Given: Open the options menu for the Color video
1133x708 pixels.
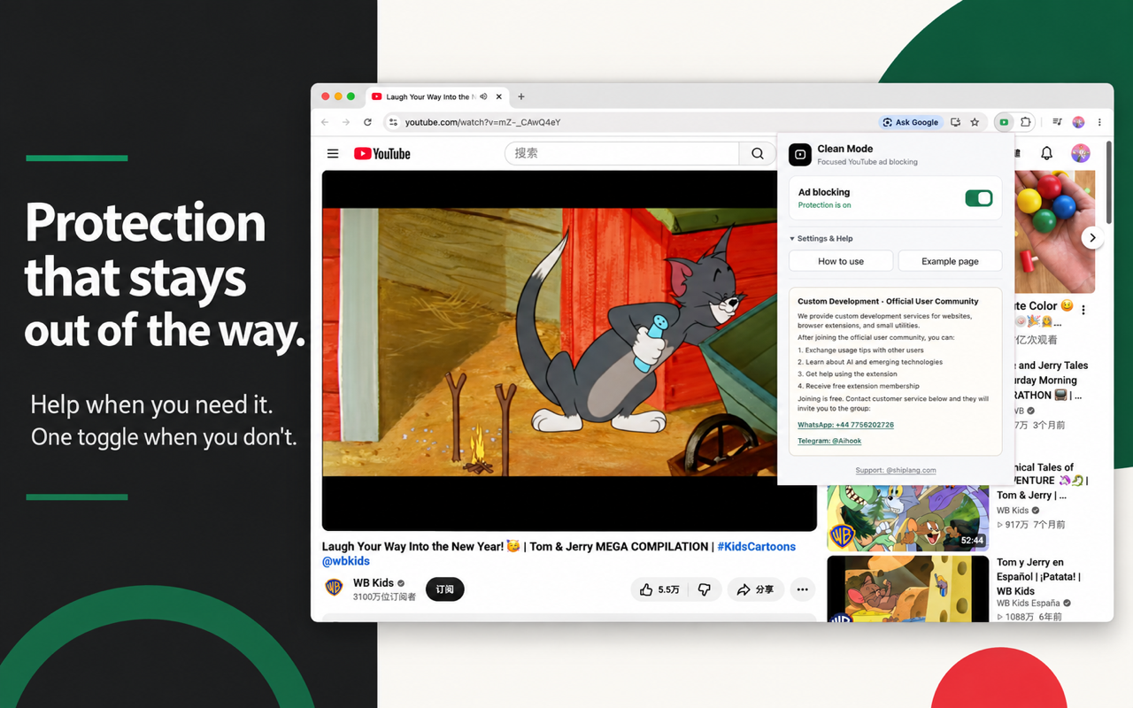Looking at the screenshot, I should 1083,311.
